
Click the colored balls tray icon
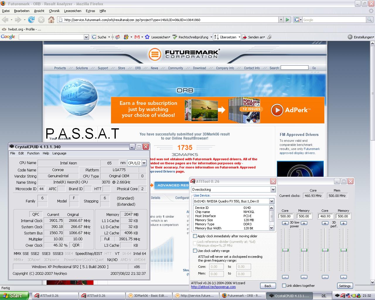(359, 295)
